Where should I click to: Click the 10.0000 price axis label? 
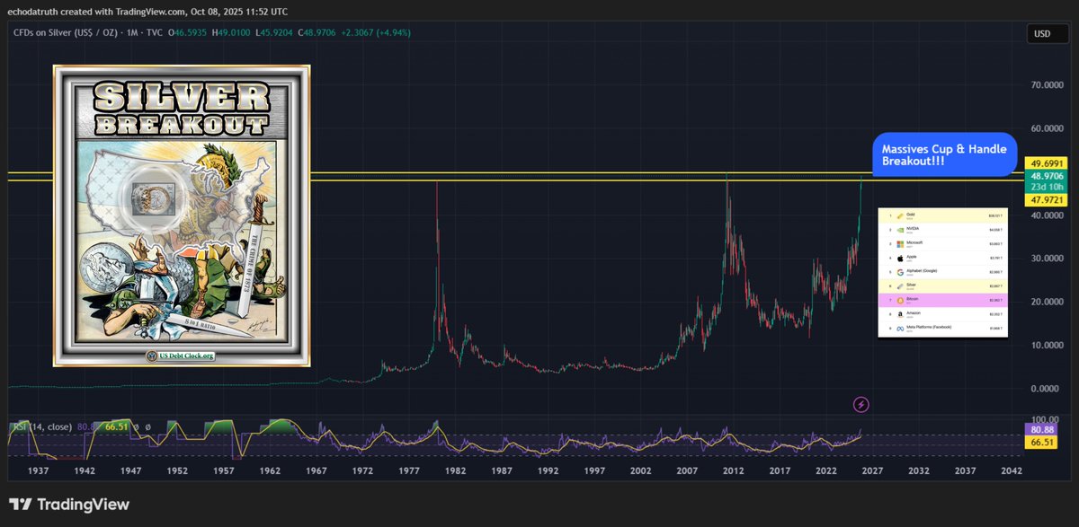tap(1048, 346)
